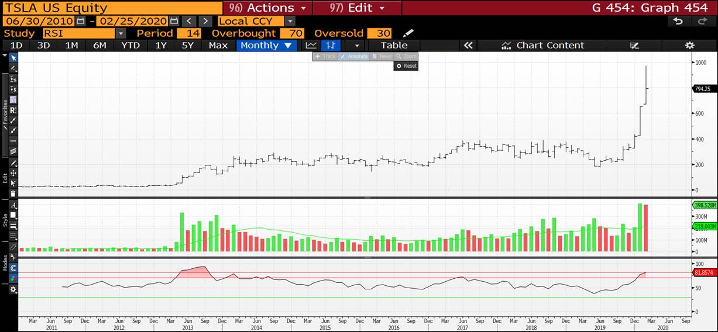Open the line thickness style icon
718x332 pixels.
click(x=13, y=226)
